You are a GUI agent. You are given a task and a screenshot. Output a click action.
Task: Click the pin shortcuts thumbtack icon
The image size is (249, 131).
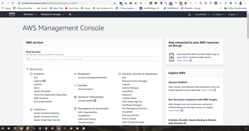70,14
